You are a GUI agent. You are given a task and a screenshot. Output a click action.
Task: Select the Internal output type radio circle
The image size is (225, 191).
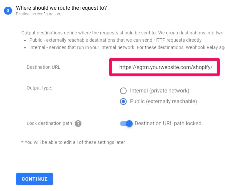click(123, 91)
